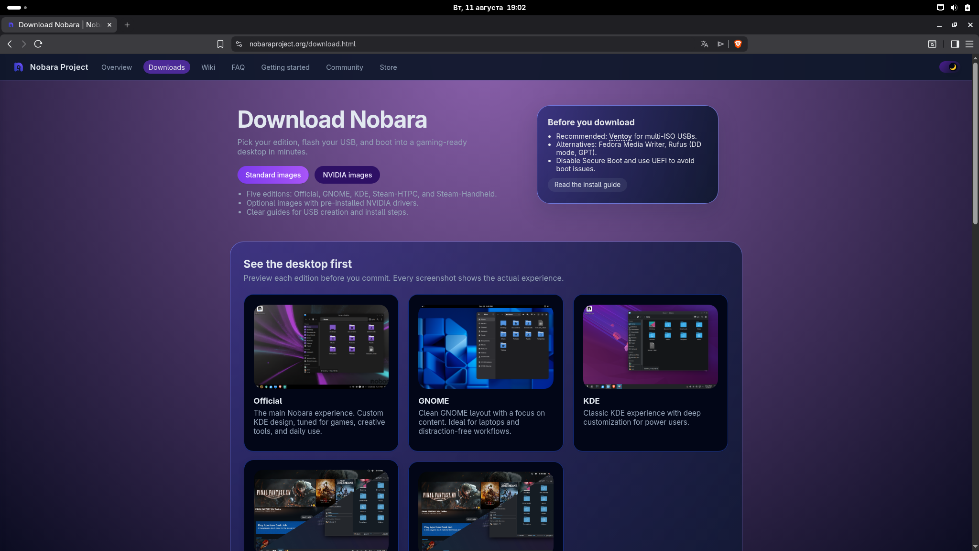Click the "Disable Secure Boot" bullet text
Screen dimensions: 979x551
point(625,165)
